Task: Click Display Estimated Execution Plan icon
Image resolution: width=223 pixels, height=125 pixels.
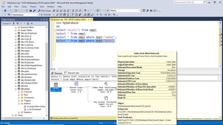Action: click(61, 15)
